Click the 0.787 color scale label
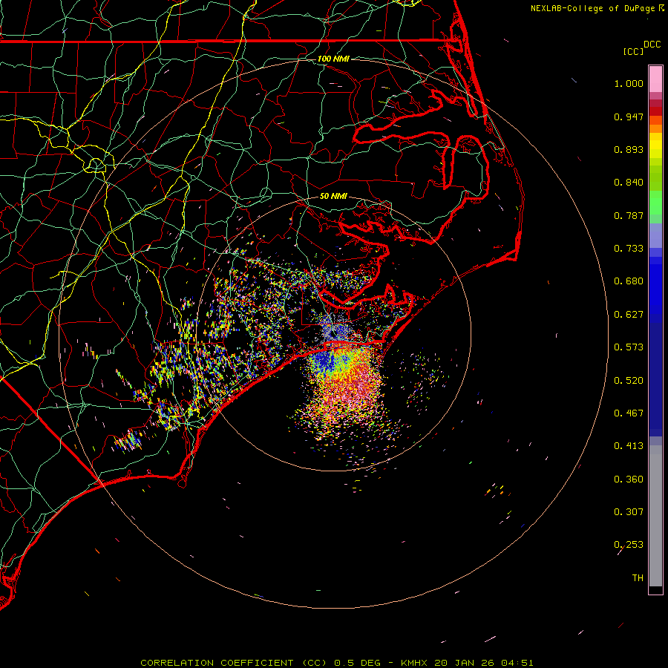This screenshot has width=668, height=668. click(x=629, y=215)
